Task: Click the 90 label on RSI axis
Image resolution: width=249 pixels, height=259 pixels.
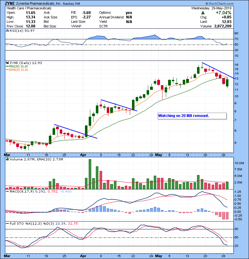Action: pyautogui.click(x=237, y=33)
